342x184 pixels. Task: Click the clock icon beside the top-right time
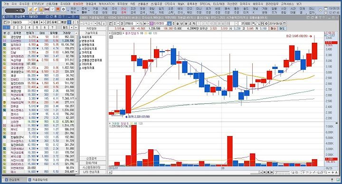(x=326, y=13)
